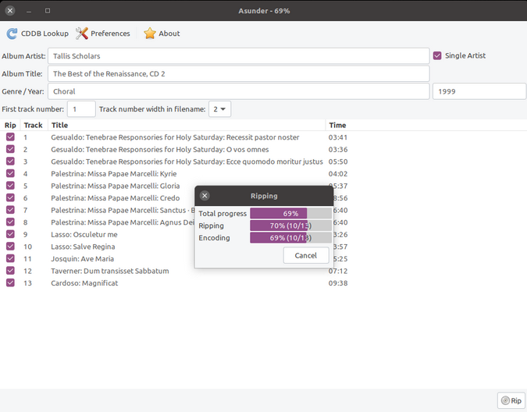The width and height of the screenshot is (527, 412).
Task: Close the Asunder window
Action: pos(10,10)
